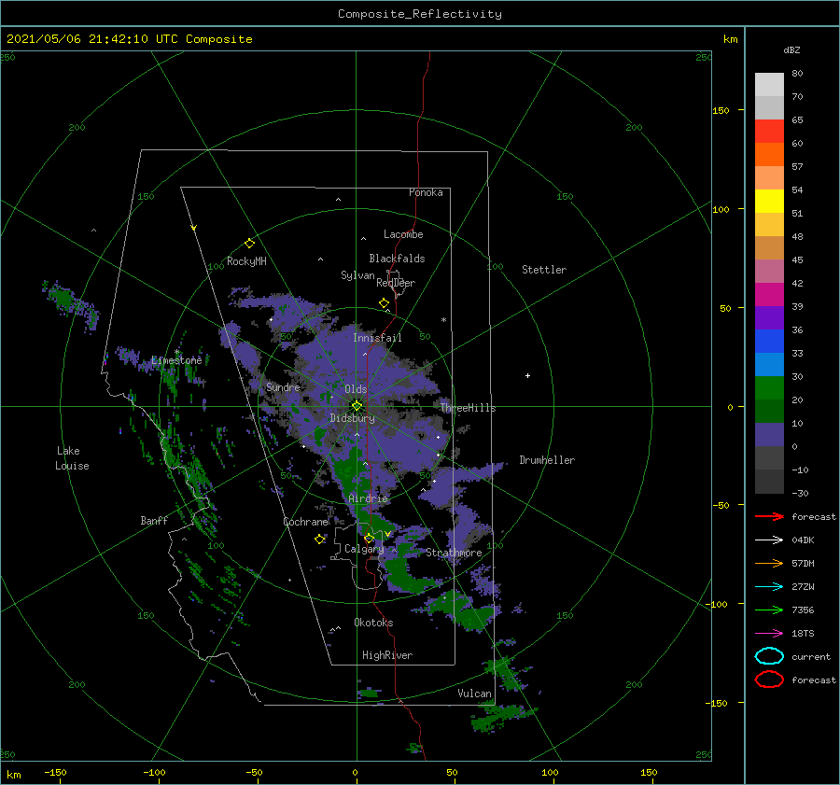Click the Cochrane label

pyautogui.click(x=305, y=522)
